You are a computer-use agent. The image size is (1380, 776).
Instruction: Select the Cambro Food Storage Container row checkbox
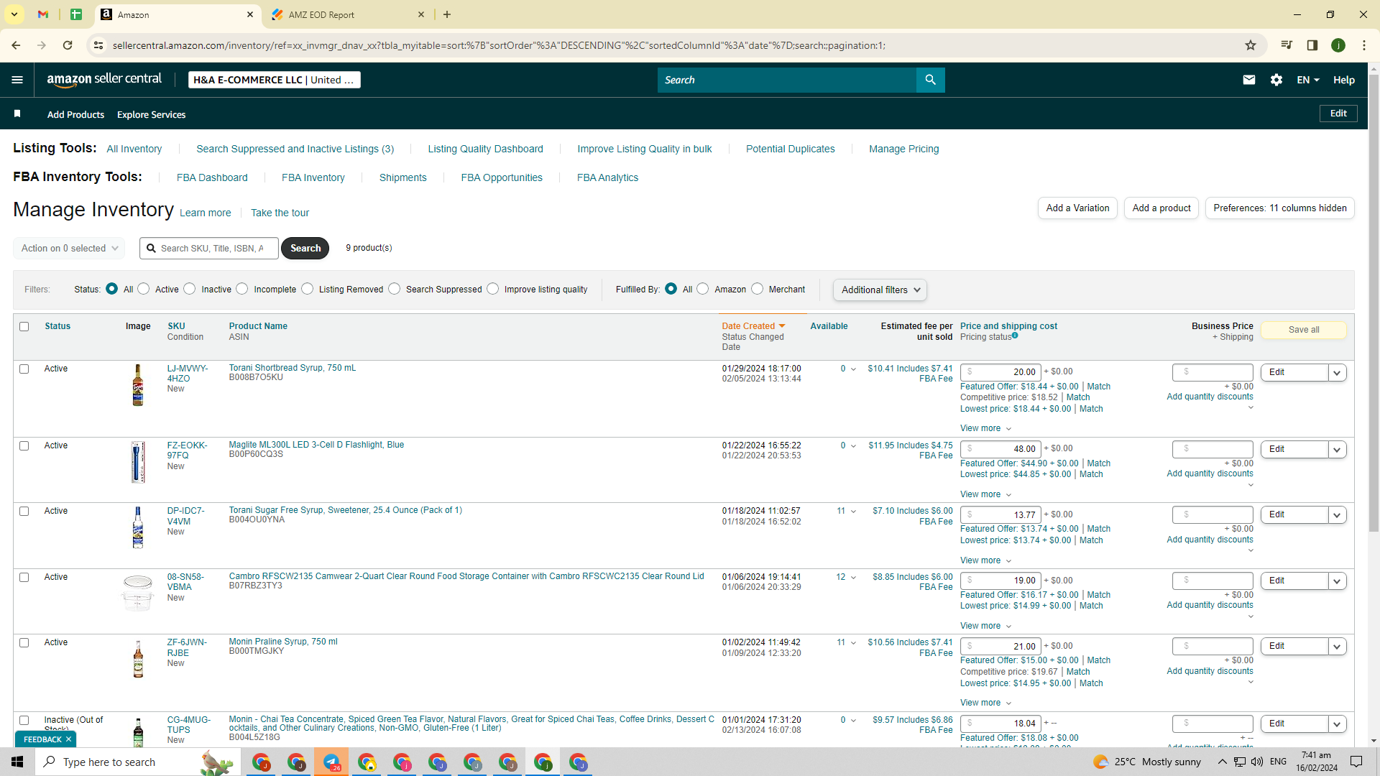(24, 577)
